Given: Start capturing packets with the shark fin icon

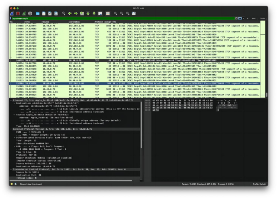Looking at the screenshot, I should tap(5, 13).
